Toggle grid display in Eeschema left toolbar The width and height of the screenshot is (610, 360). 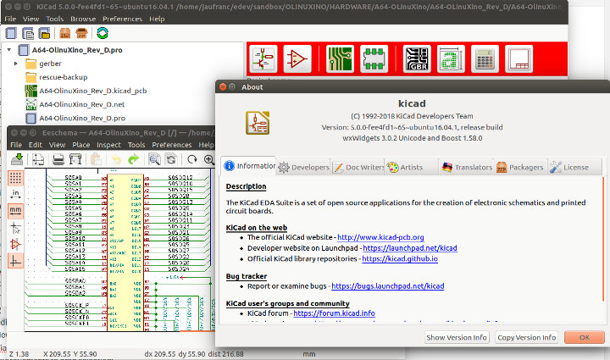15,178
